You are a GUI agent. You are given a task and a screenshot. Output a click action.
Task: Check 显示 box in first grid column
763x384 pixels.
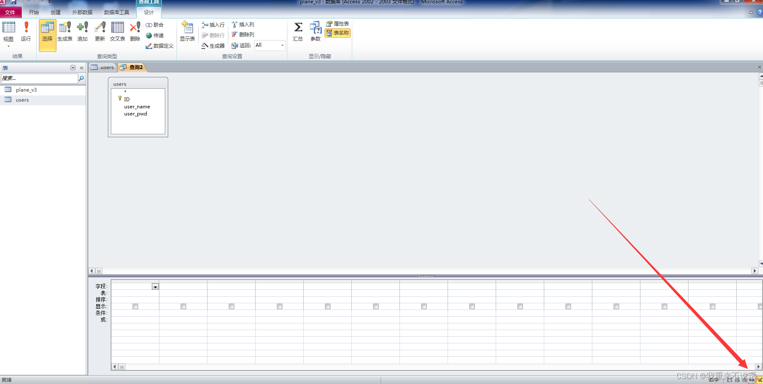coord(135,307)
